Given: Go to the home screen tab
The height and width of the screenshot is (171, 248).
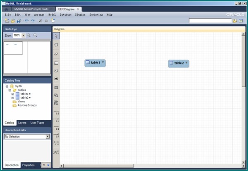Looking at the screenshot, I should (6, 9).
